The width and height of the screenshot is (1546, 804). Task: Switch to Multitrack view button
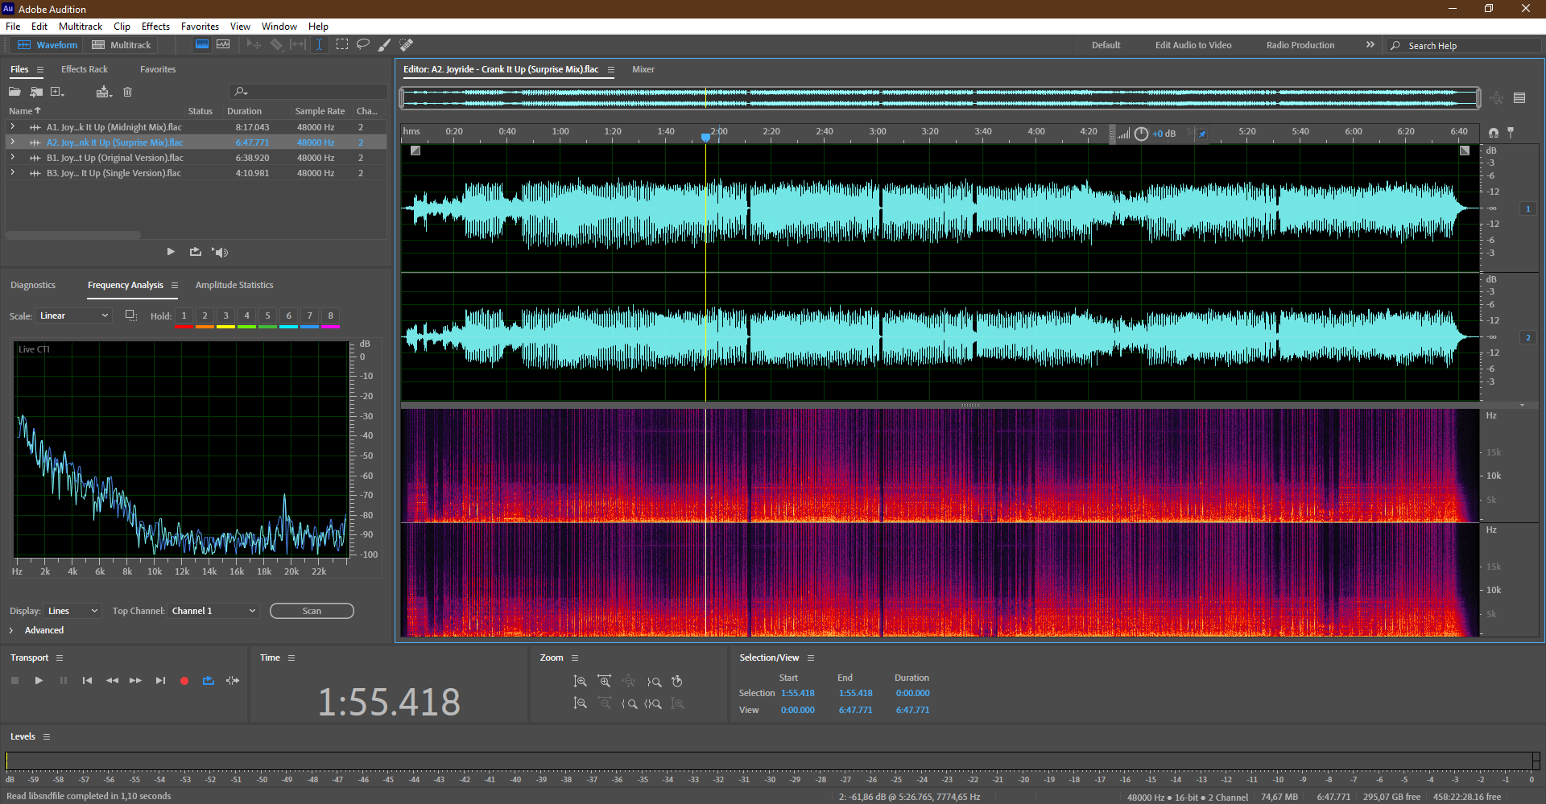point(122,45)
